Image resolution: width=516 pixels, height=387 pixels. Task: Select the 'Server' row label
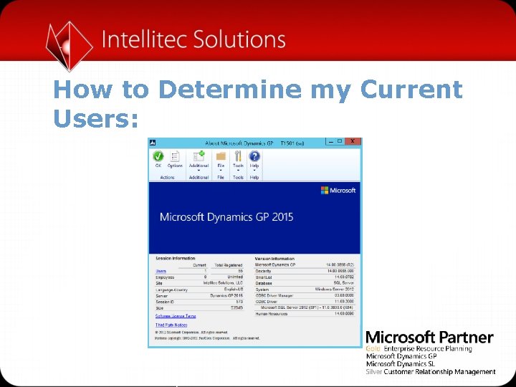161,296
